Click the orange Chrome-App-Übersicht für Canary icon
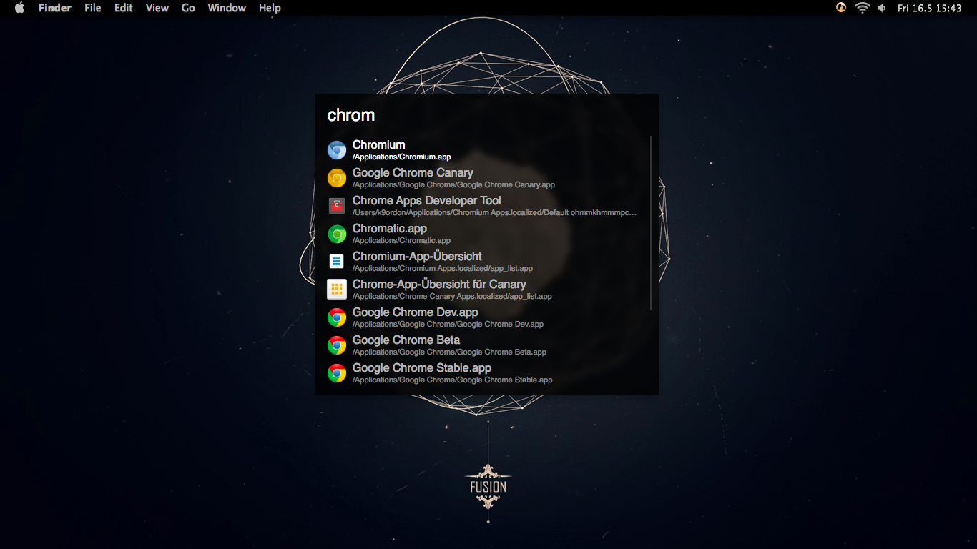 (x=337, y=290)
